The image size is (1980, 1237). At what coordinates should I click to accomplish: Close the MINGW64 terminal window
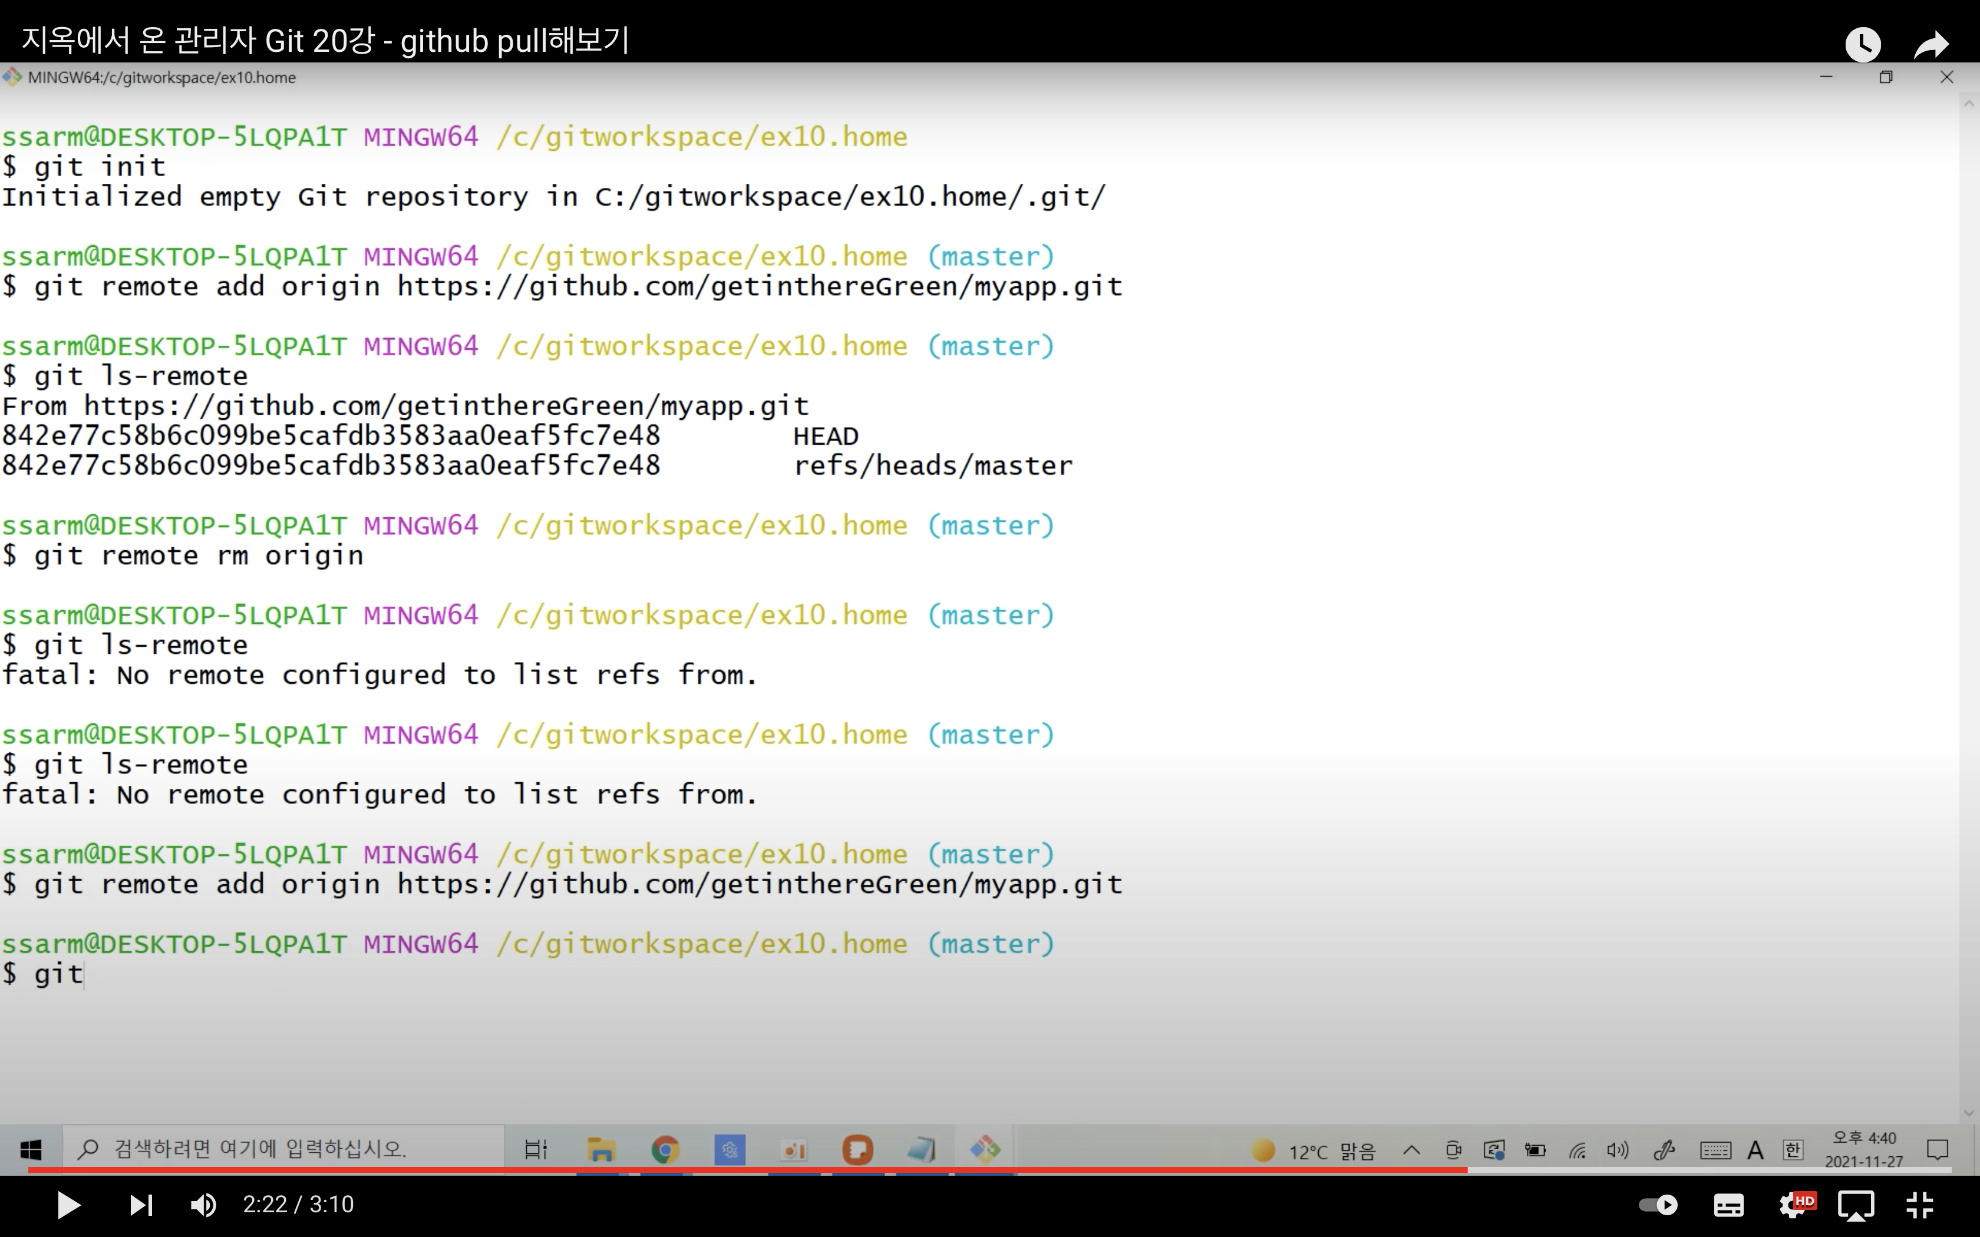tap(1947, 77)
